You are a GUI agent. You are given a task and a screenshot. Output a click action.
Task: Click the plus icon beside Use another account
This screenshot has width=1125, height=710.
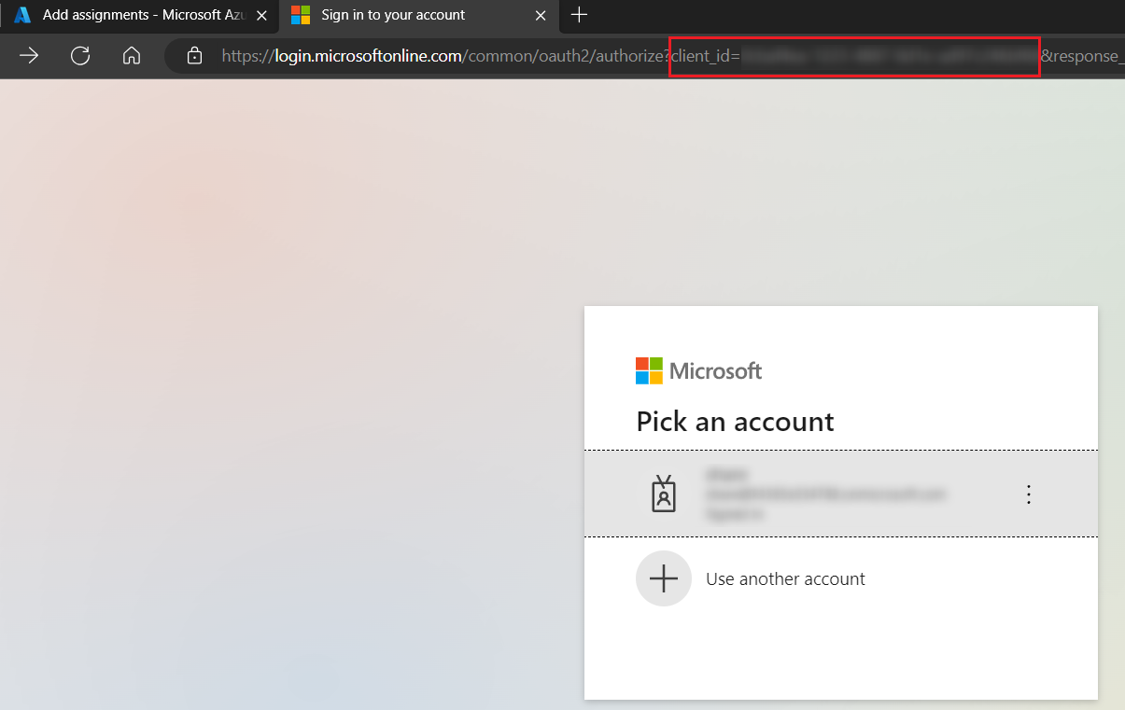click(x=663, y=578)
